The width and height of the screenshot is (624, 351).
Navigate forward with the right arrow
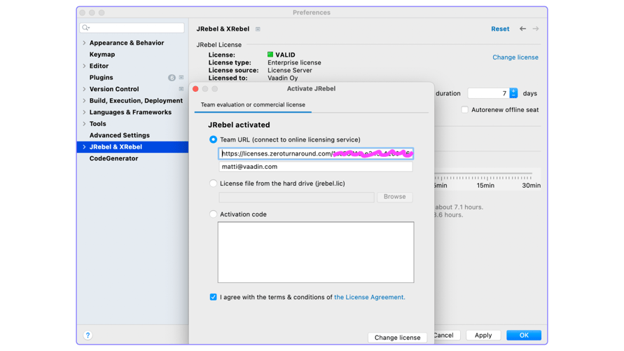[536, 29]
